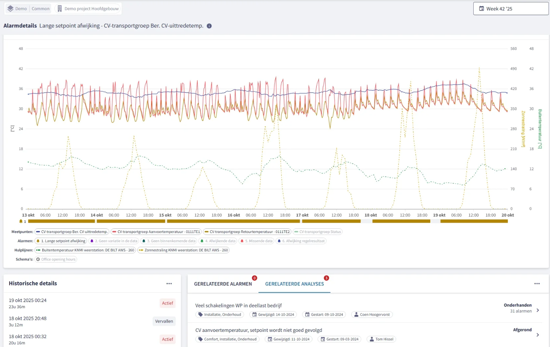The height and width of the screenshot is (347, 550).
Task: Switch to the Gerelateerde Alarmen tab
Action: point(223,284)
